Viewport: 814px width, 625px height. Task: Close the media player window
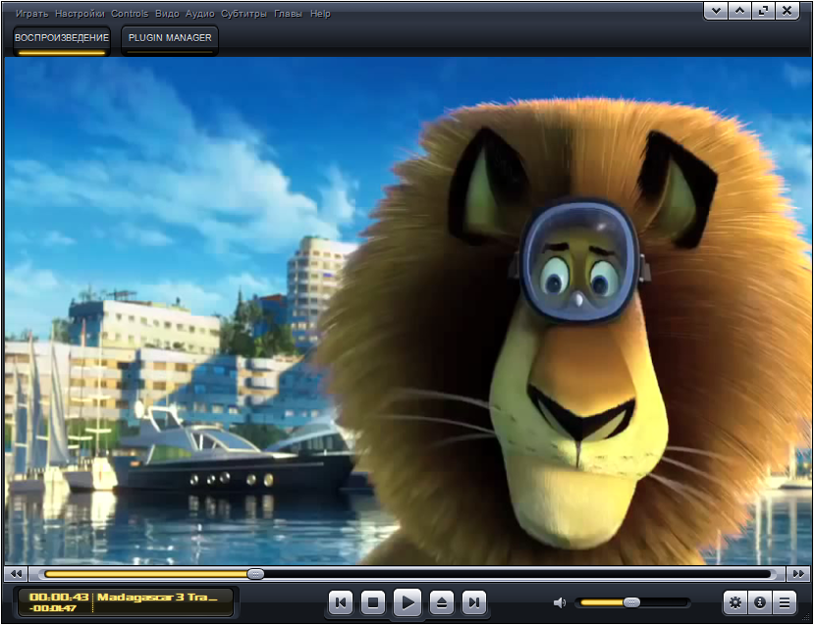coord(787,11)
